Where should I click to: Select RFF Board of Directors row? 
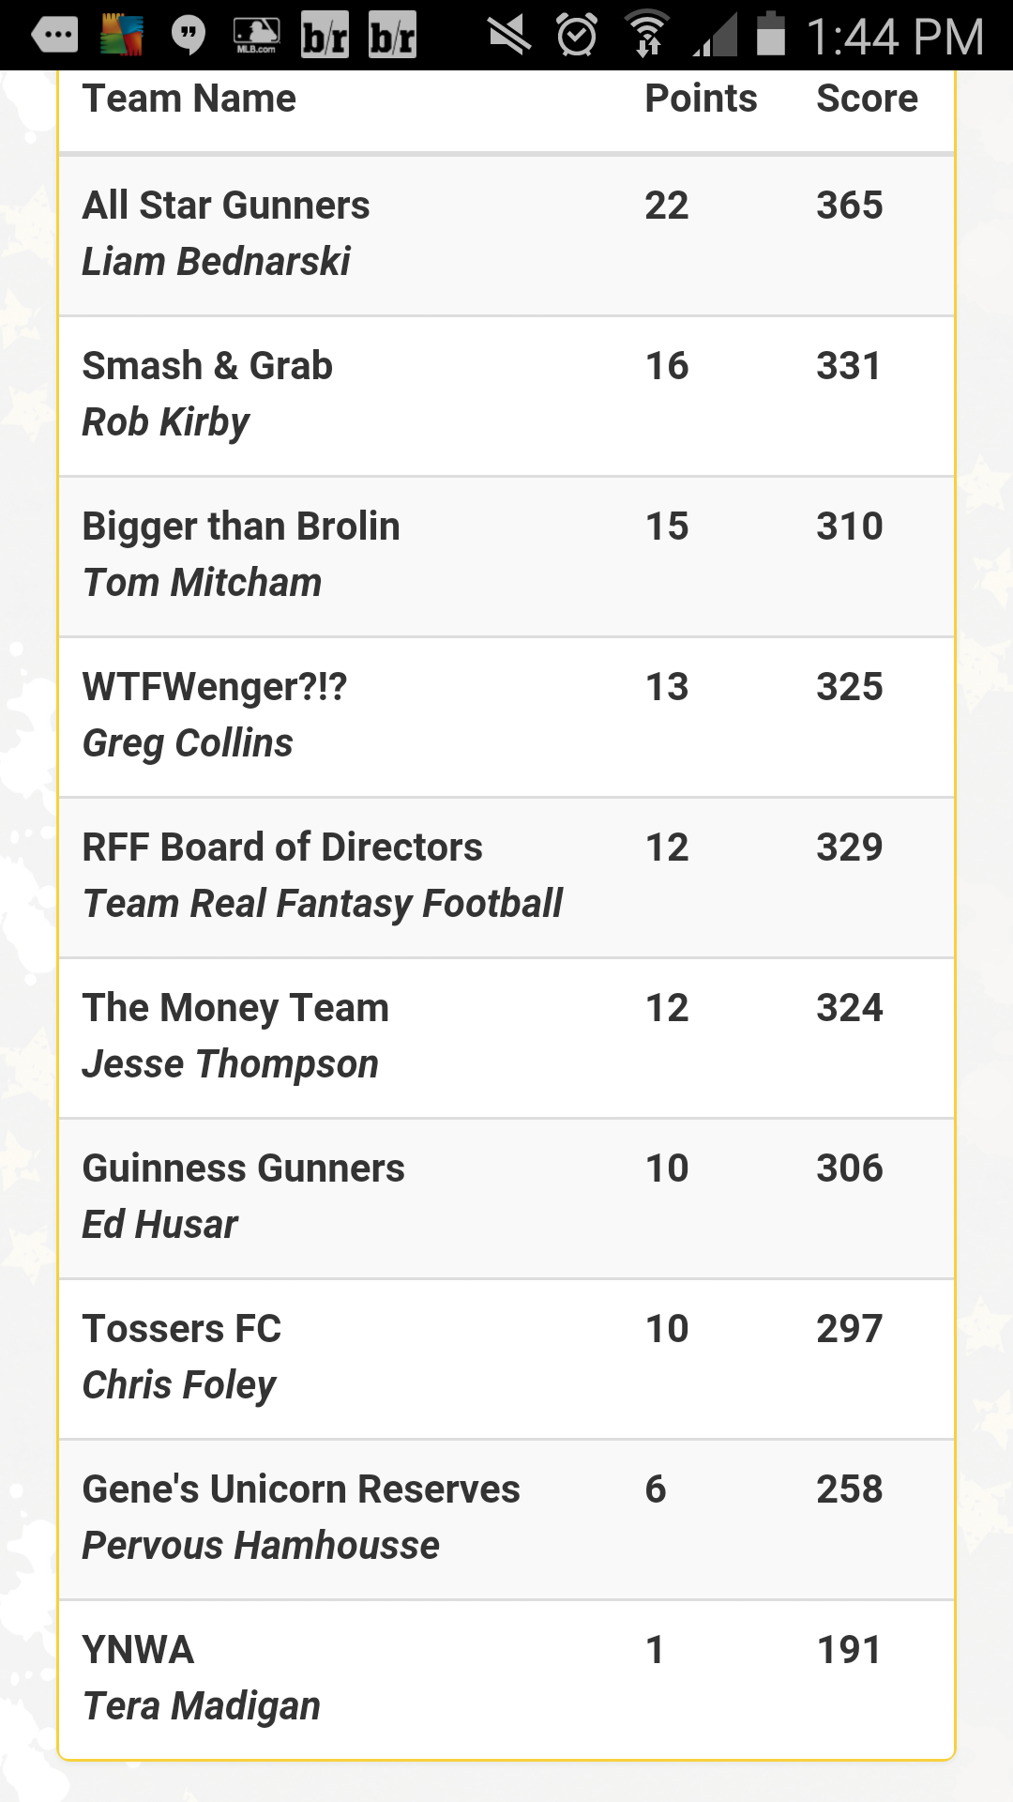(506, 878)
